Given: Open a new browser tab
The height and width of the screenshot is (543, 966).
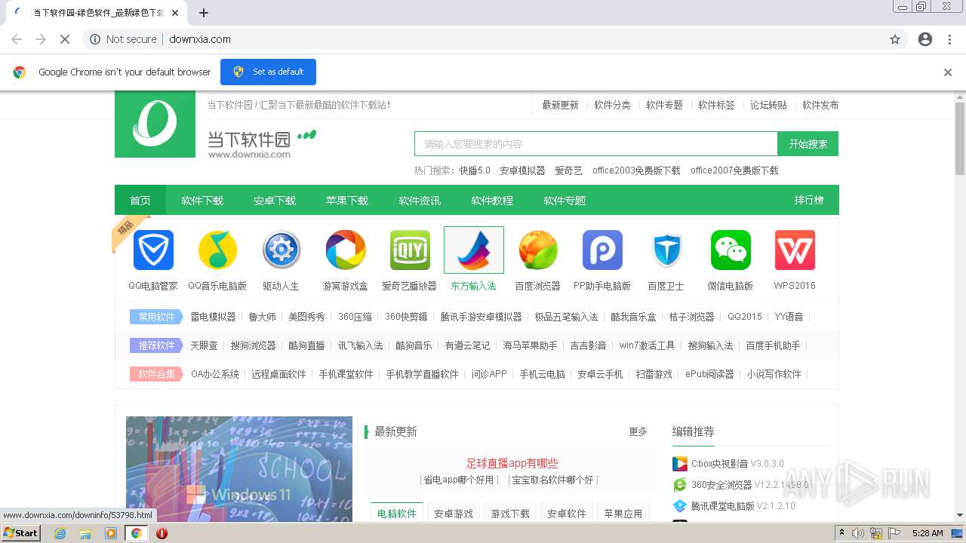Looking at the screenshot, I should point(204,13).
